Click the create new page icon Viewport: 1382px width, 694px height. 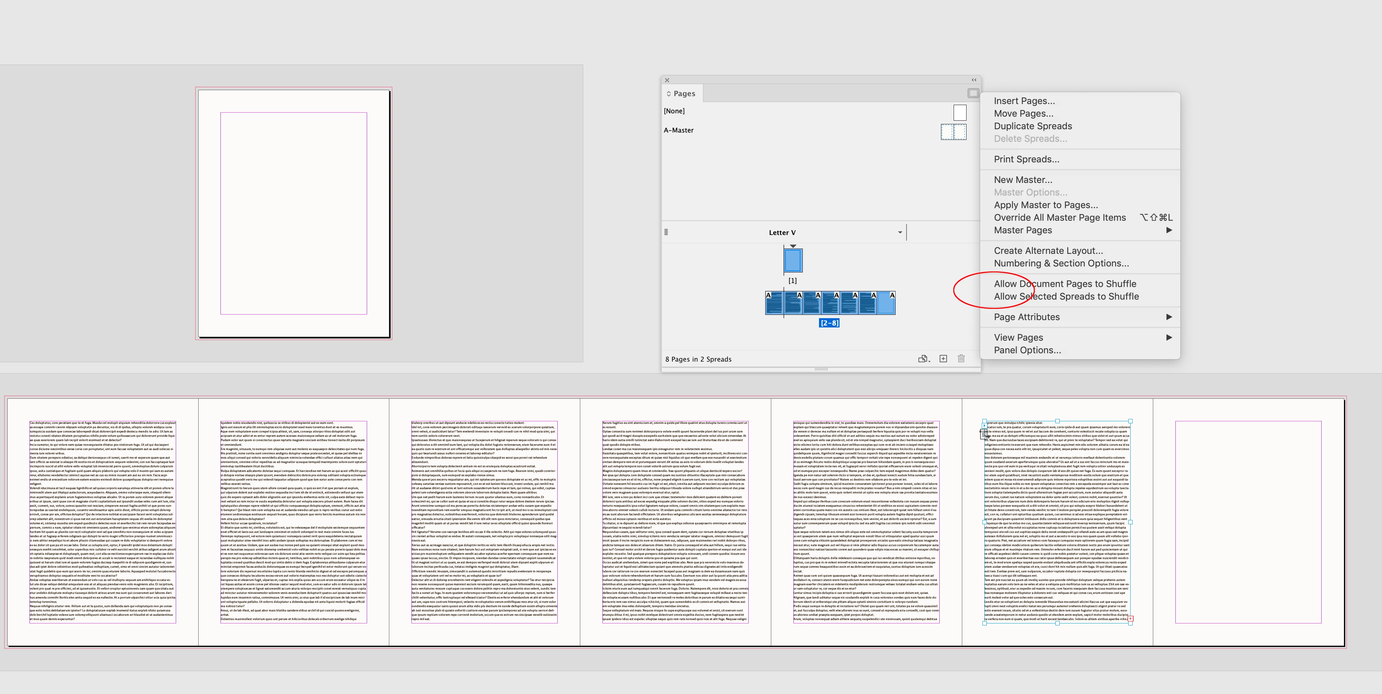coord(943,359)
